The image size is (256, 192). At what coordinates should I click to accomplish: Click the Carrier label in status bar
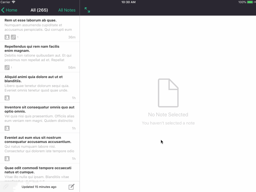pos(5,2)
